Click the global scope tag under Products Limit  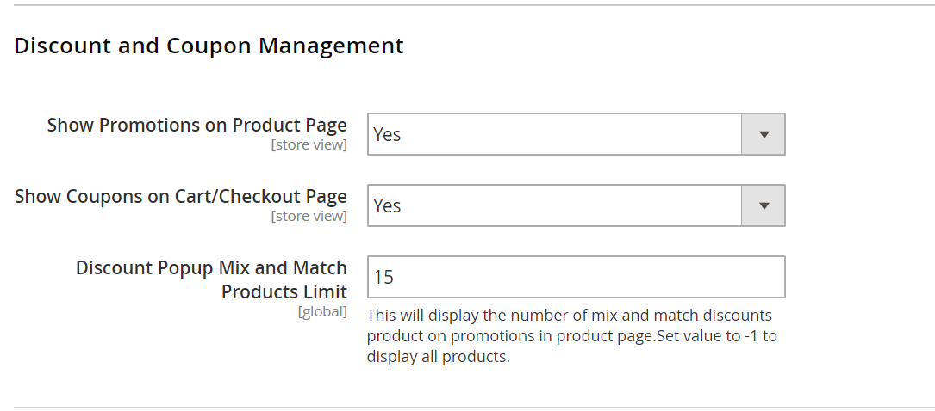click(322, 311)
